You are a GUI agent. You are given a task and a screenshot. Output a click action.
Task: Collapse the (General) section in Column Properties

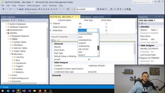pos(52,44)
